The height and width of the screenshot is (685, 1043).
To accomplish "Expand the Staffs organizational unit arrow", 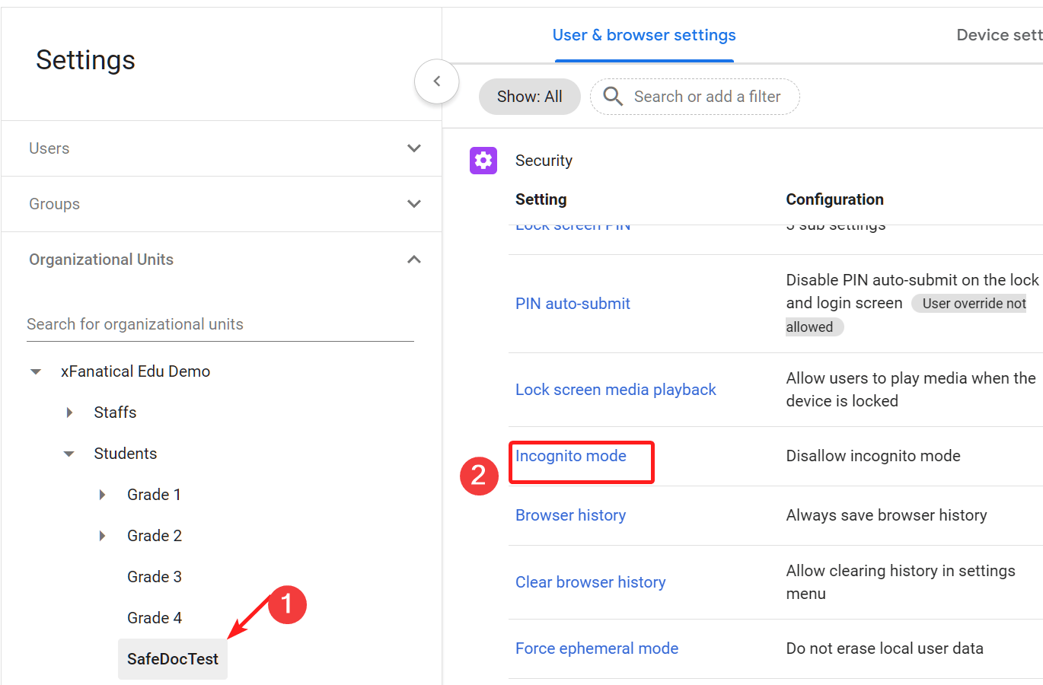I will pos(69,413).
